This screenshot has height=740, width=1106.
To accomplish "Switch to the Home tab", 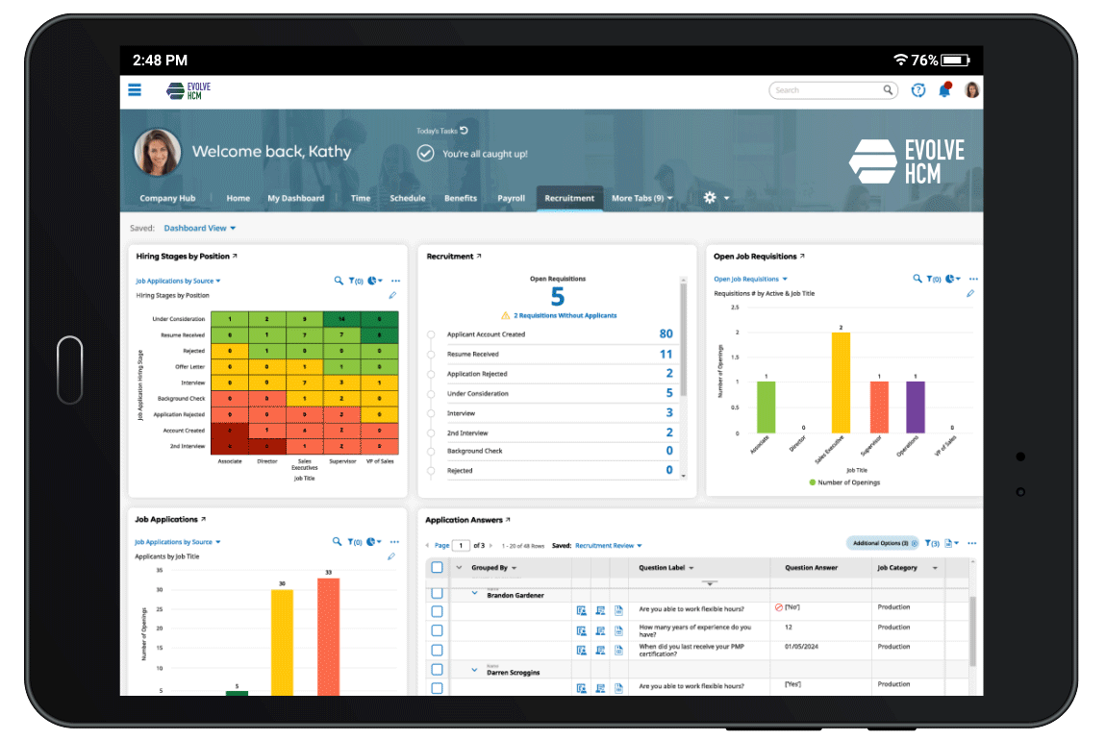I will 238,198.
